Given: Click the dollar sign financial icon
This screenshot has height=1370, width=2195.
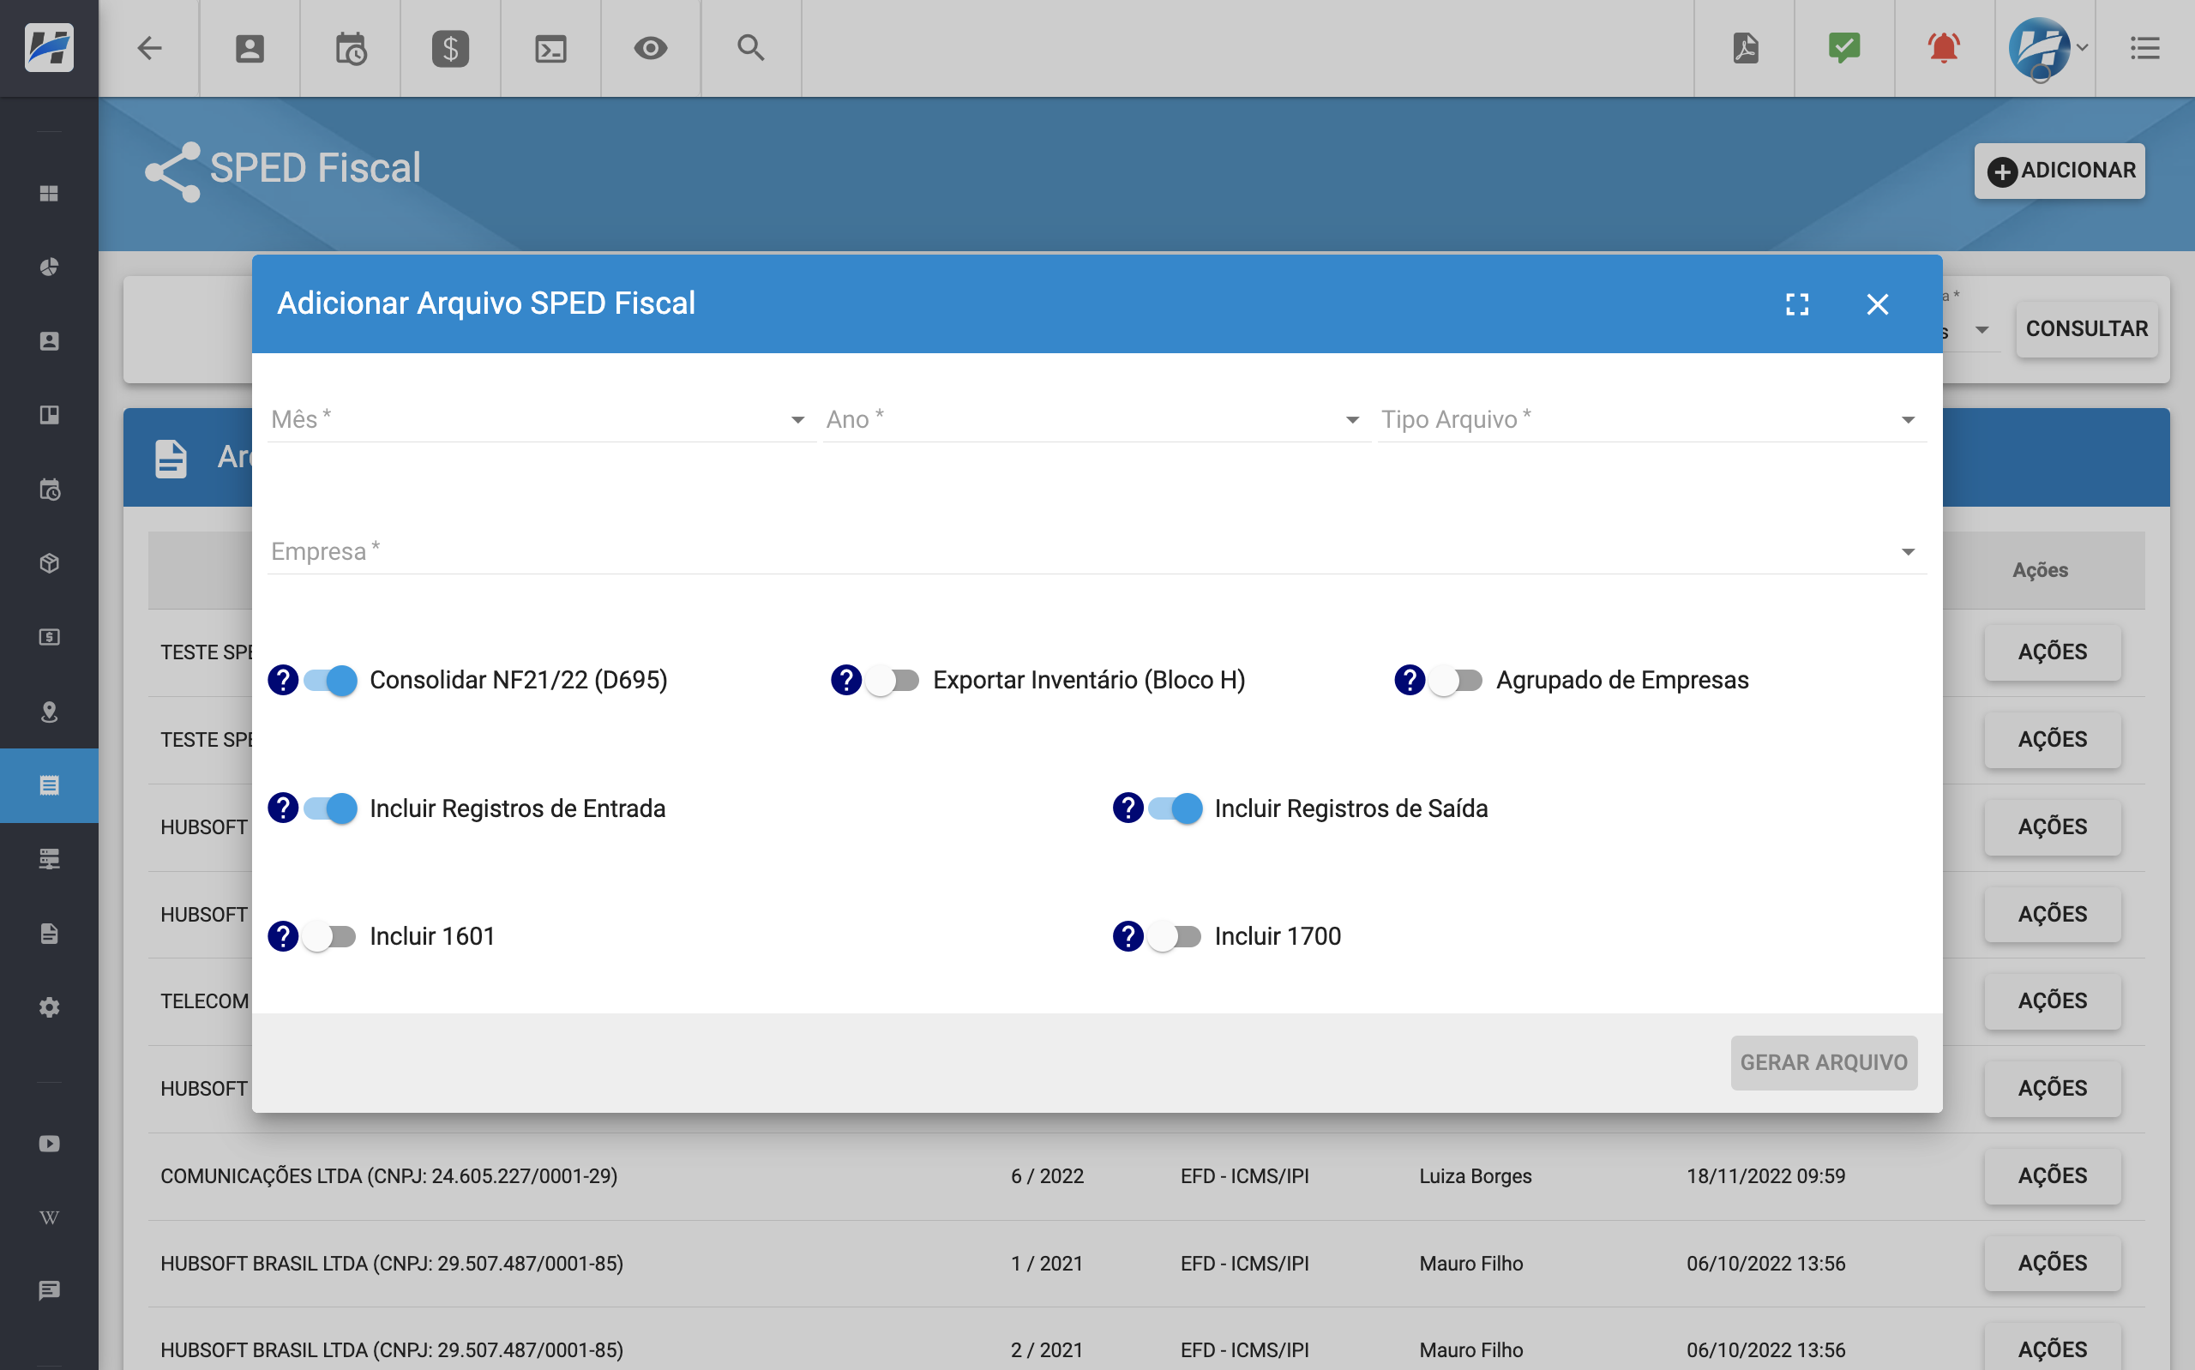Looking at the screenshot, I should (x=450, y=48).
